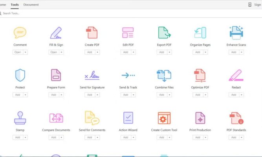Select the Enhance Scans scanner icon
Image resolution: width=262 pixels, height=157 pixels.
point(236,33)
